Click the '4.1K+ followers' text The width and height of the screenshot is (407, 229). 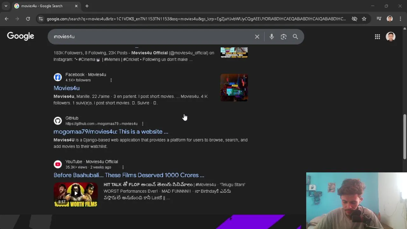click(x=78, y=80)
